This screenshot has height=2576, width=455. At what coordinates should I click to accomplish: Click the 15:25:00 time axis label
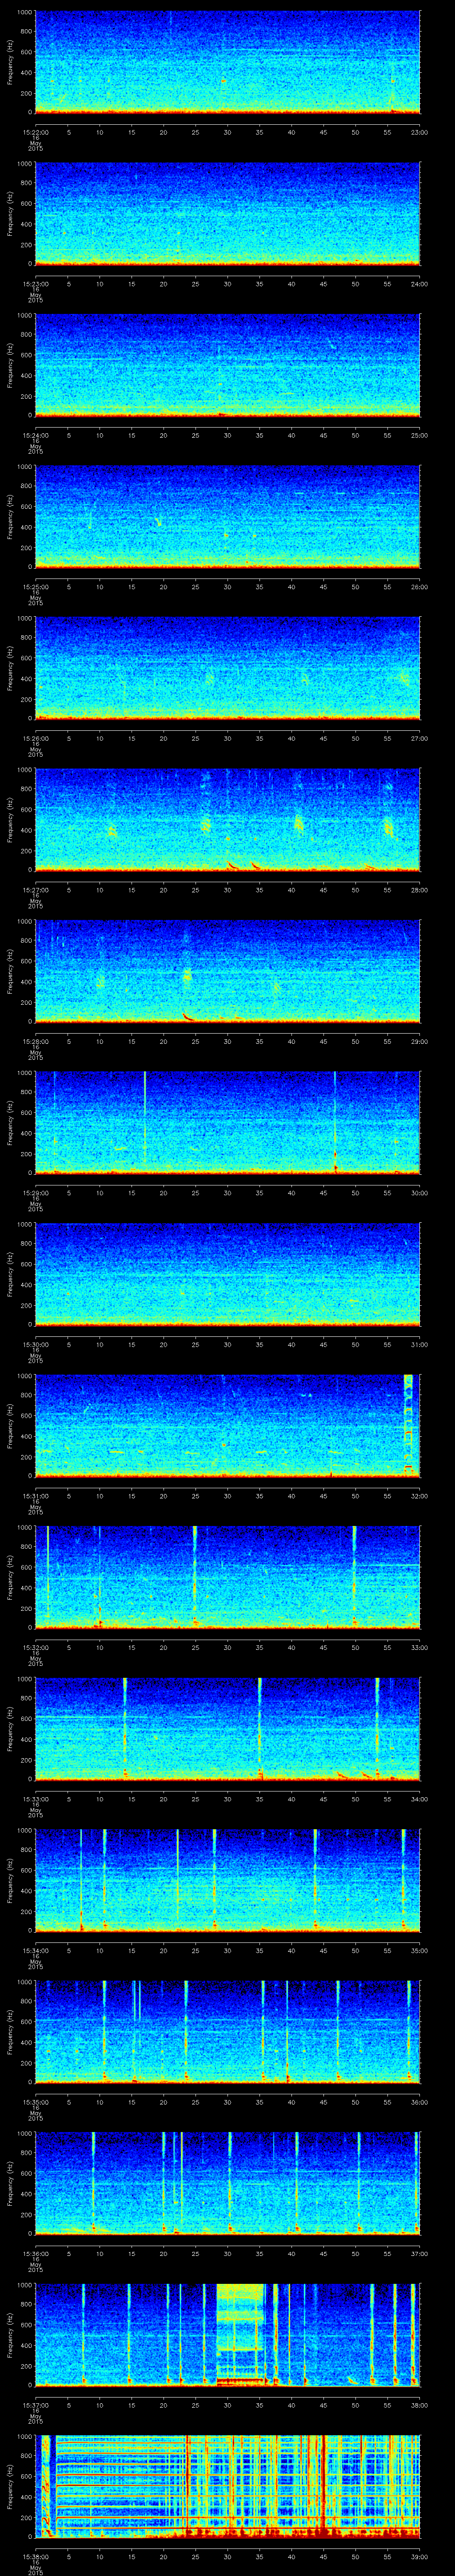point(35,586)
